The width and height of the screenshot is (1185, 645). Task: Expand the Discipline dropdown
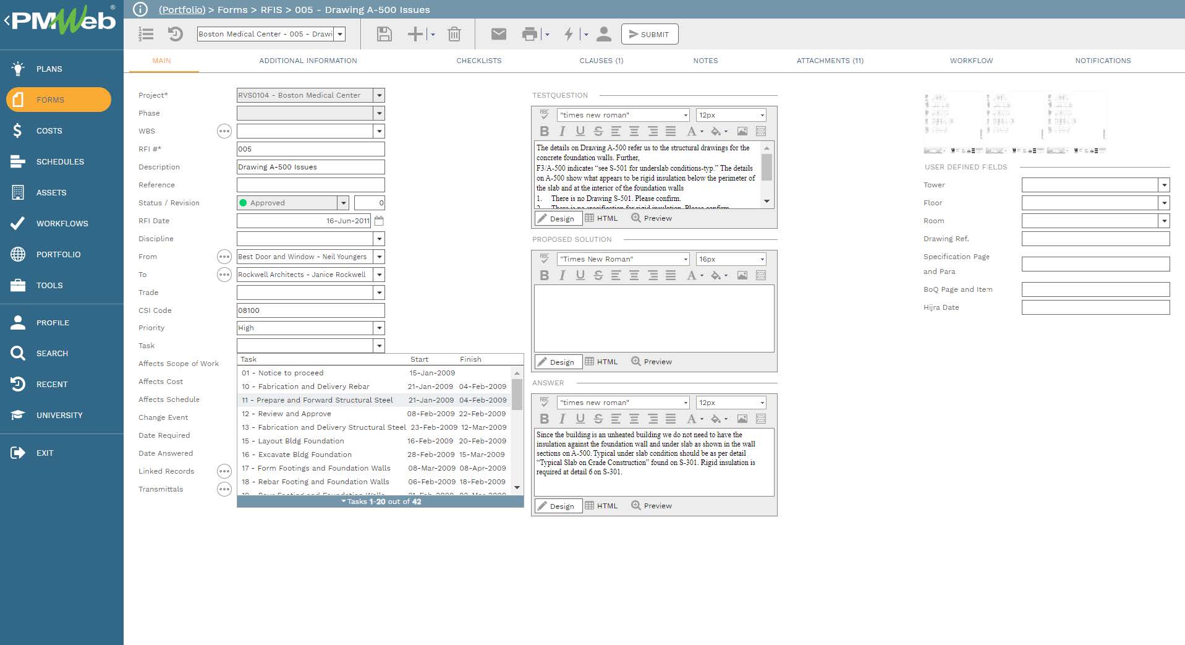click(x=380, y=239)
